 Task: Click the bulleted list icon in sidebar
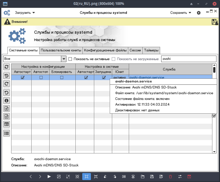(x=7, y=133)
